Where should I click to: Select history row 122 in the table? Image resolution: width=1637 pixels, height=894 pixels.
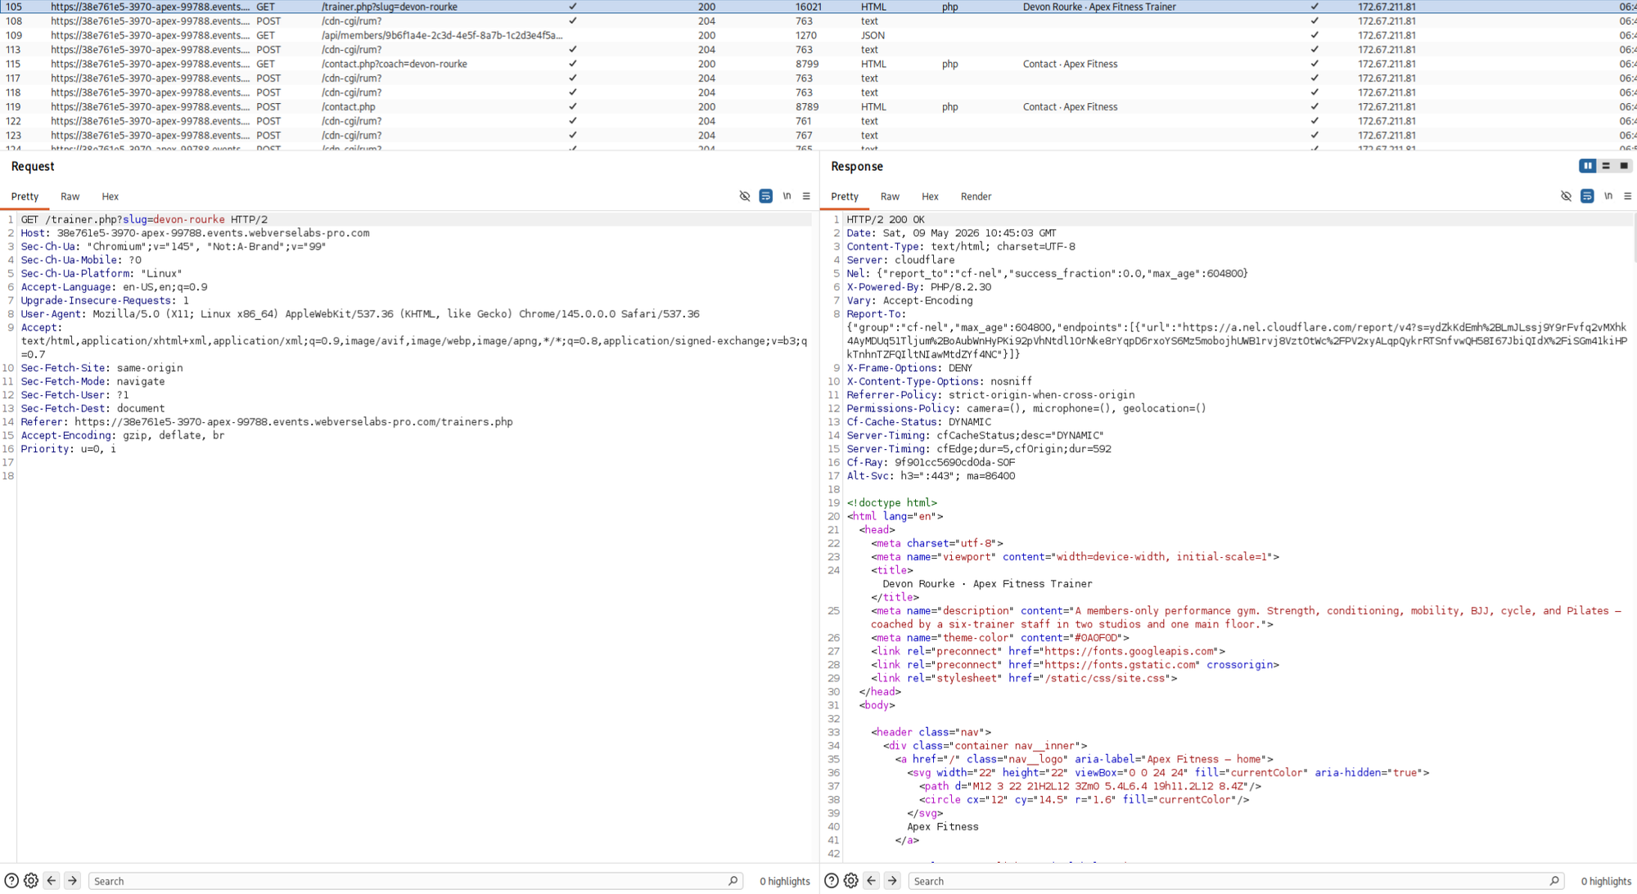click(818, 121)
